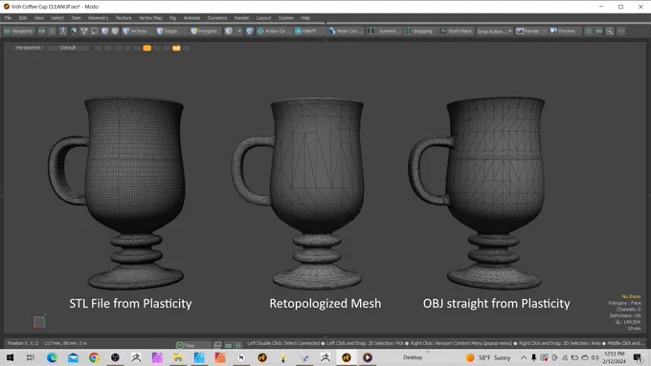Viewport: 651px width, 366px height.
Task: Expand the Drop Action dropdown
Action: [495, 32]
